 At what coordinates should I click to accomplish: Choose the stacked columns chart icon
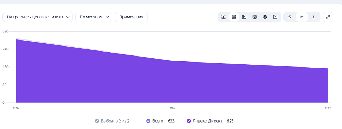[255, 17]
